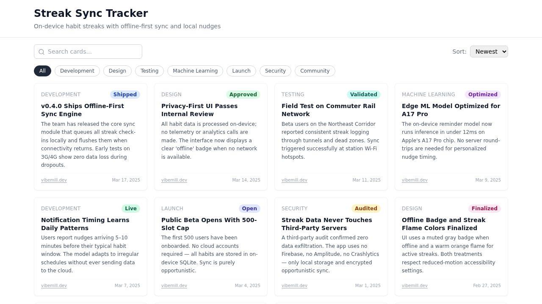
Task: Click the Feb 27, 2025 date
Action: [x=487, y=286]
